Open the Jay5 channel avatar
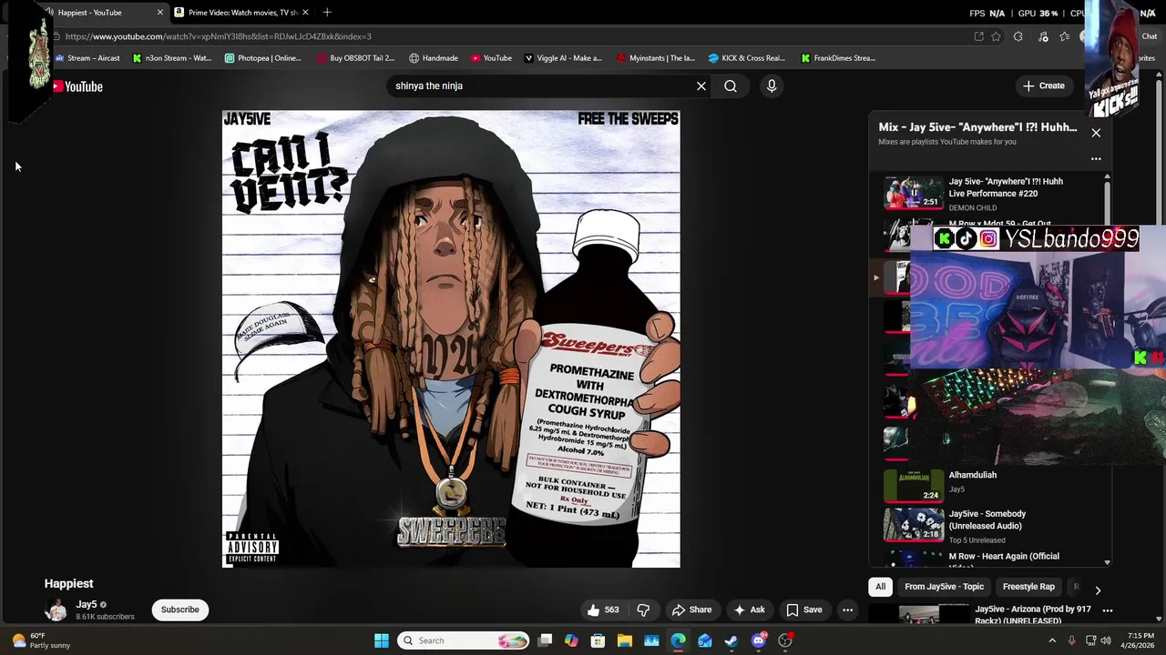The height and width of the screenshot is (655, 1166). coord(56,610)
